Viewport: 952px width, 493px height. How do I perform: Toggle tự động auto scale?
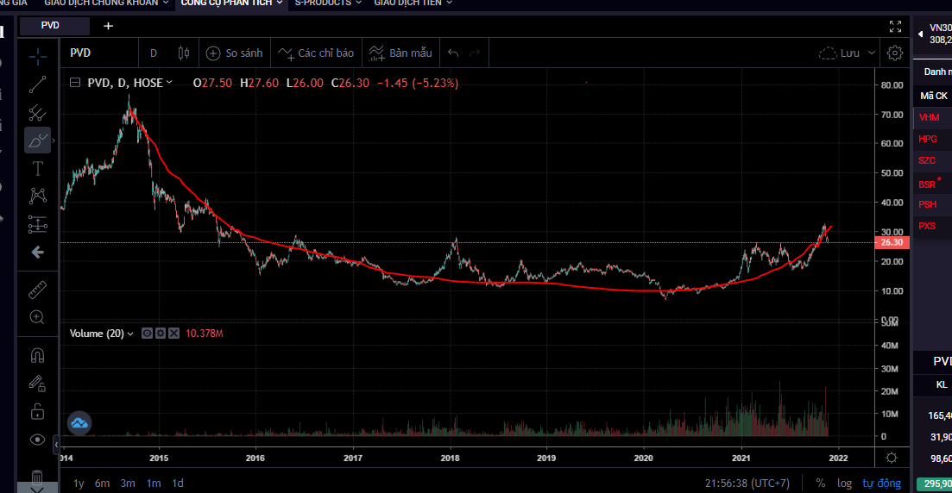click(881, 484)
